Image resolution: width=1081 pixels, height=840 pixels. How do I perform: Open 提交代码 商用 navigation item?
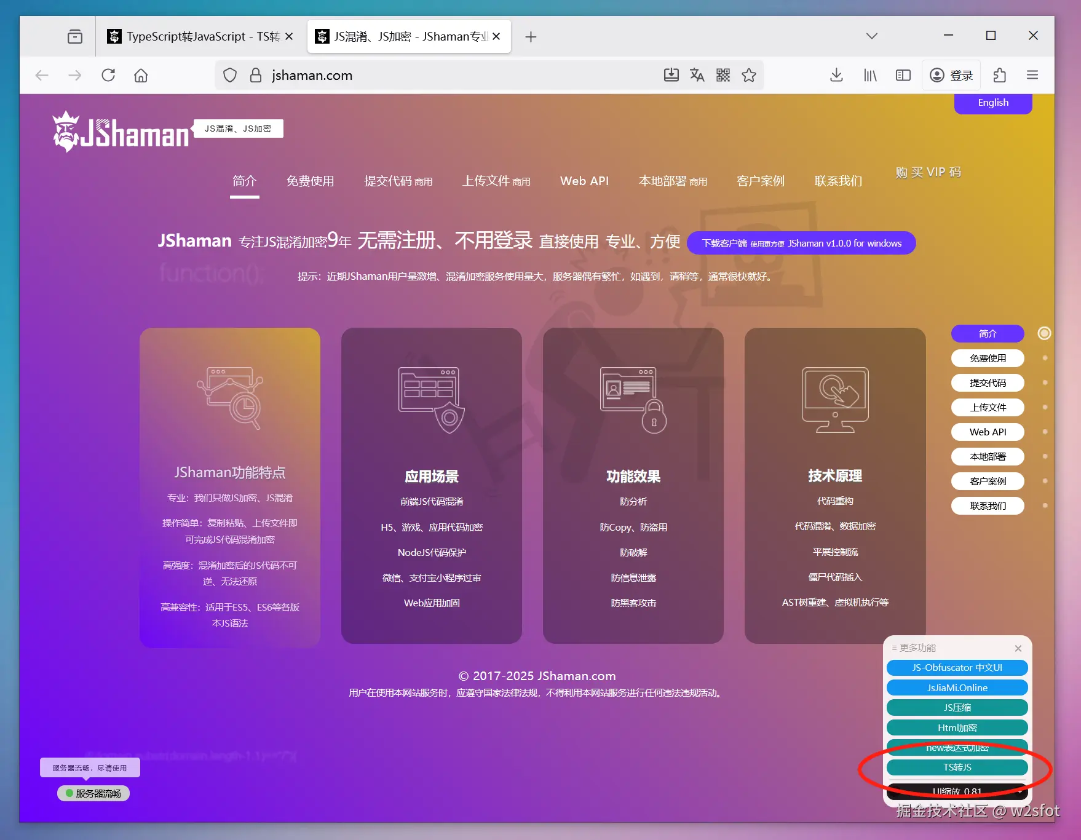398,181
